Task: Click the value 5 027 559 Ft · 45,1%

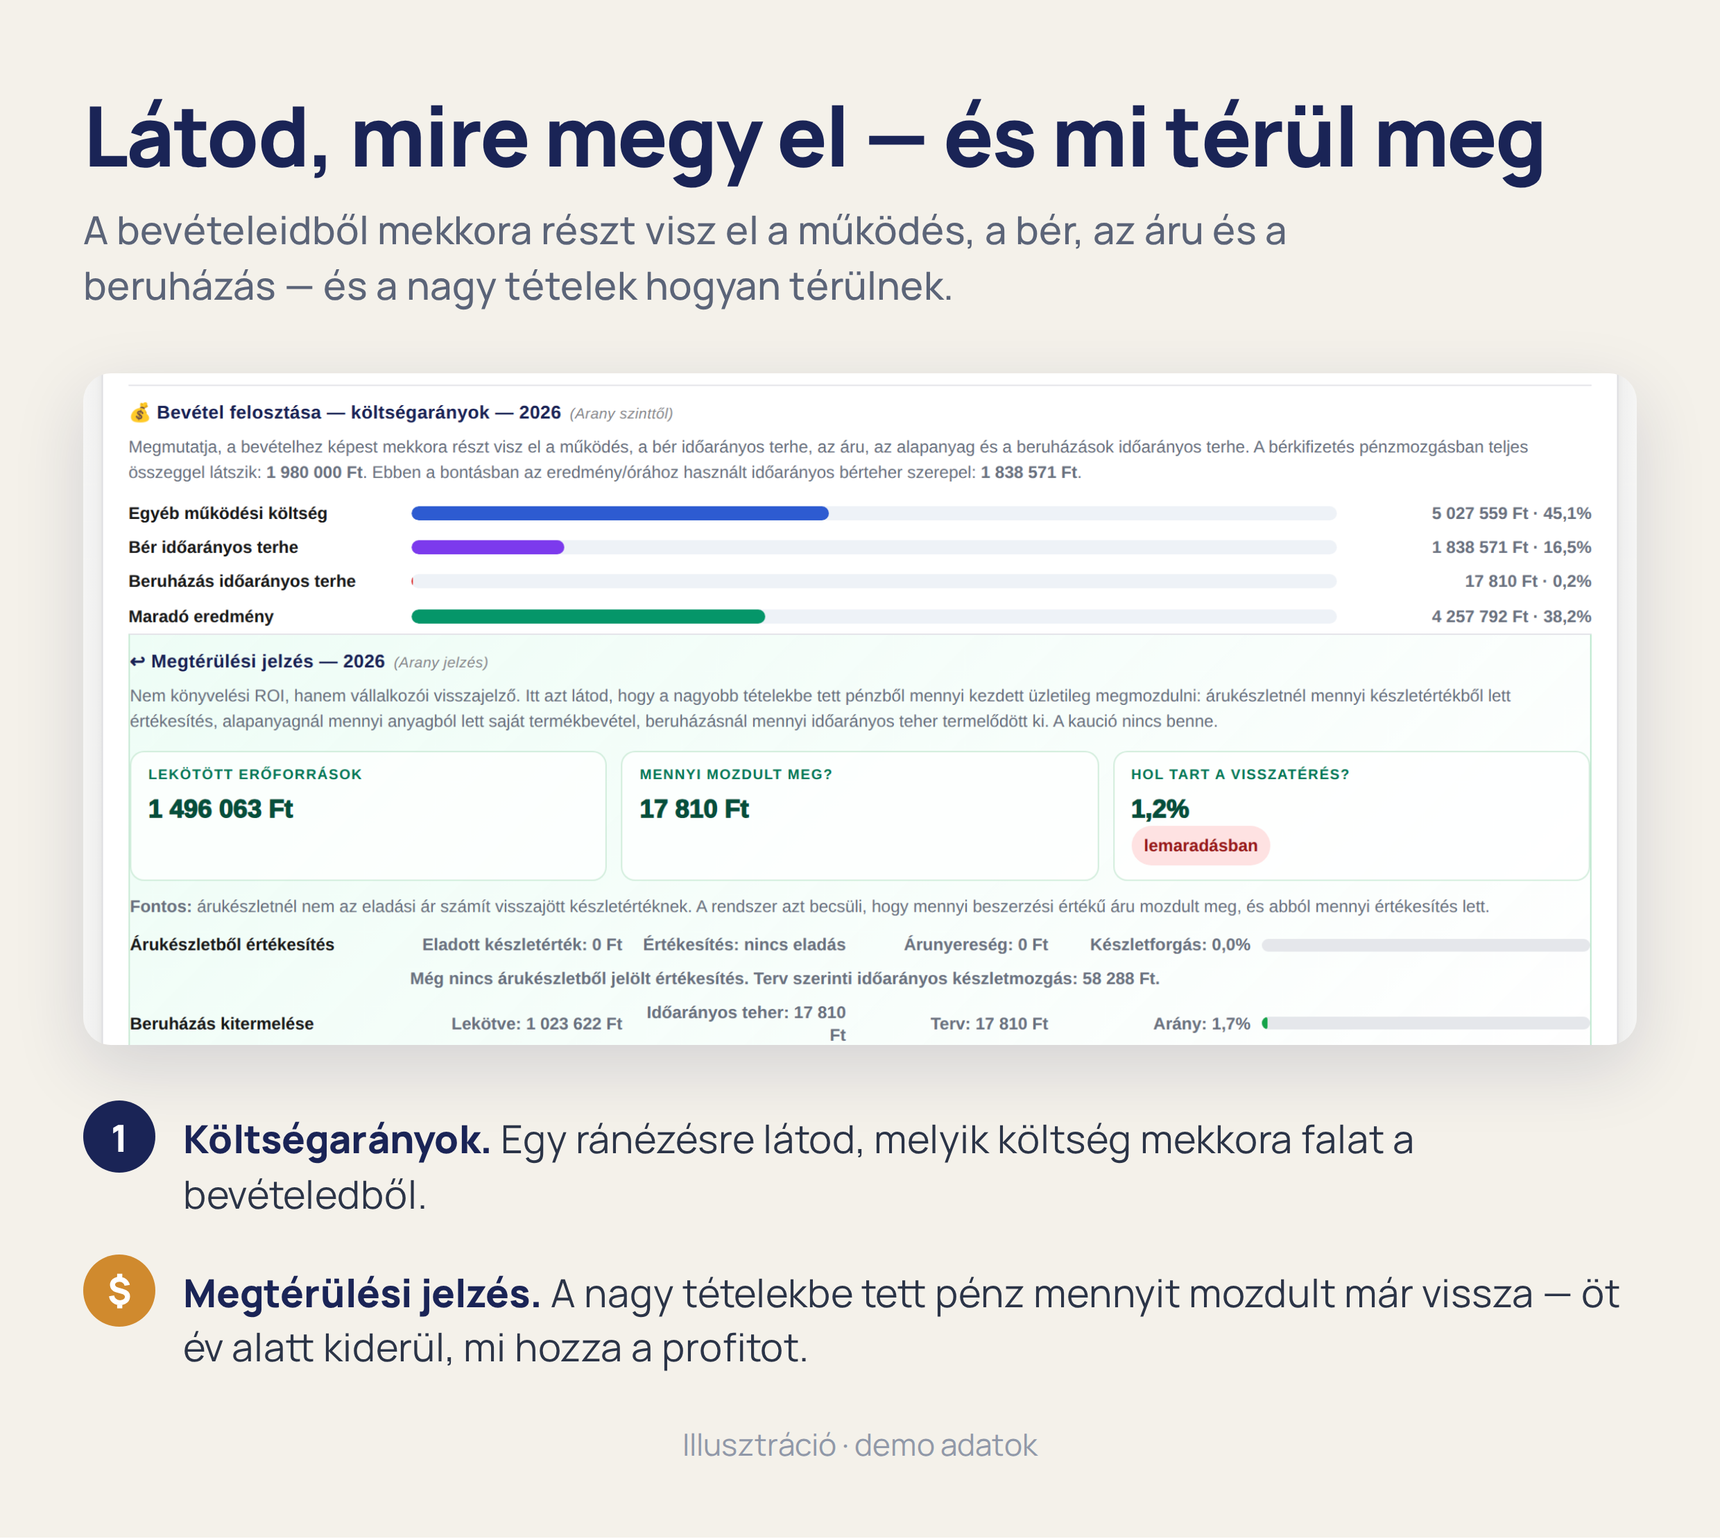Action: (x=1511, y=513)
